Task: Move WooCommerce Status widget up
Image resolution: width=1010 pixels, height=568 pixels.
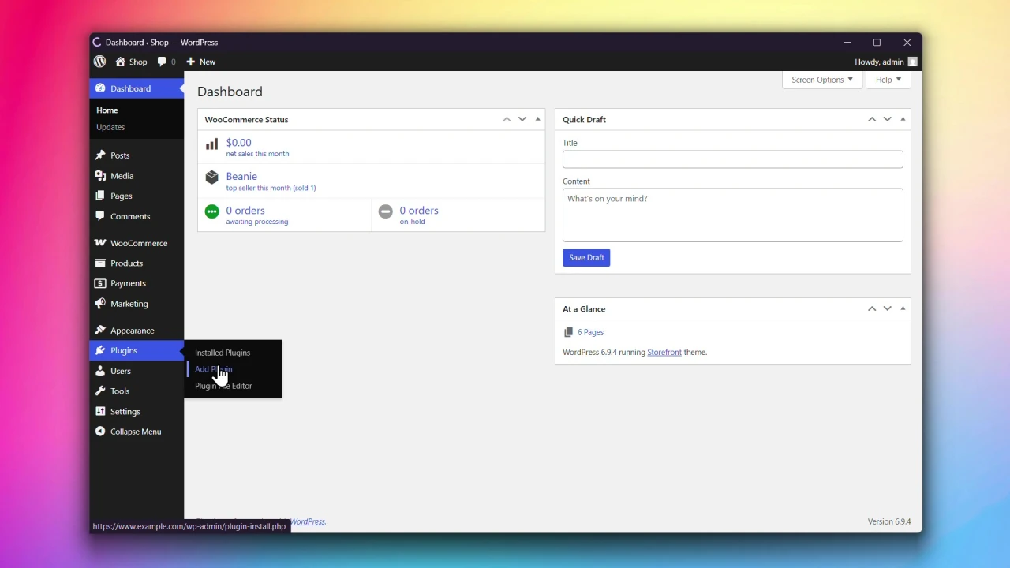Action: 507,119
